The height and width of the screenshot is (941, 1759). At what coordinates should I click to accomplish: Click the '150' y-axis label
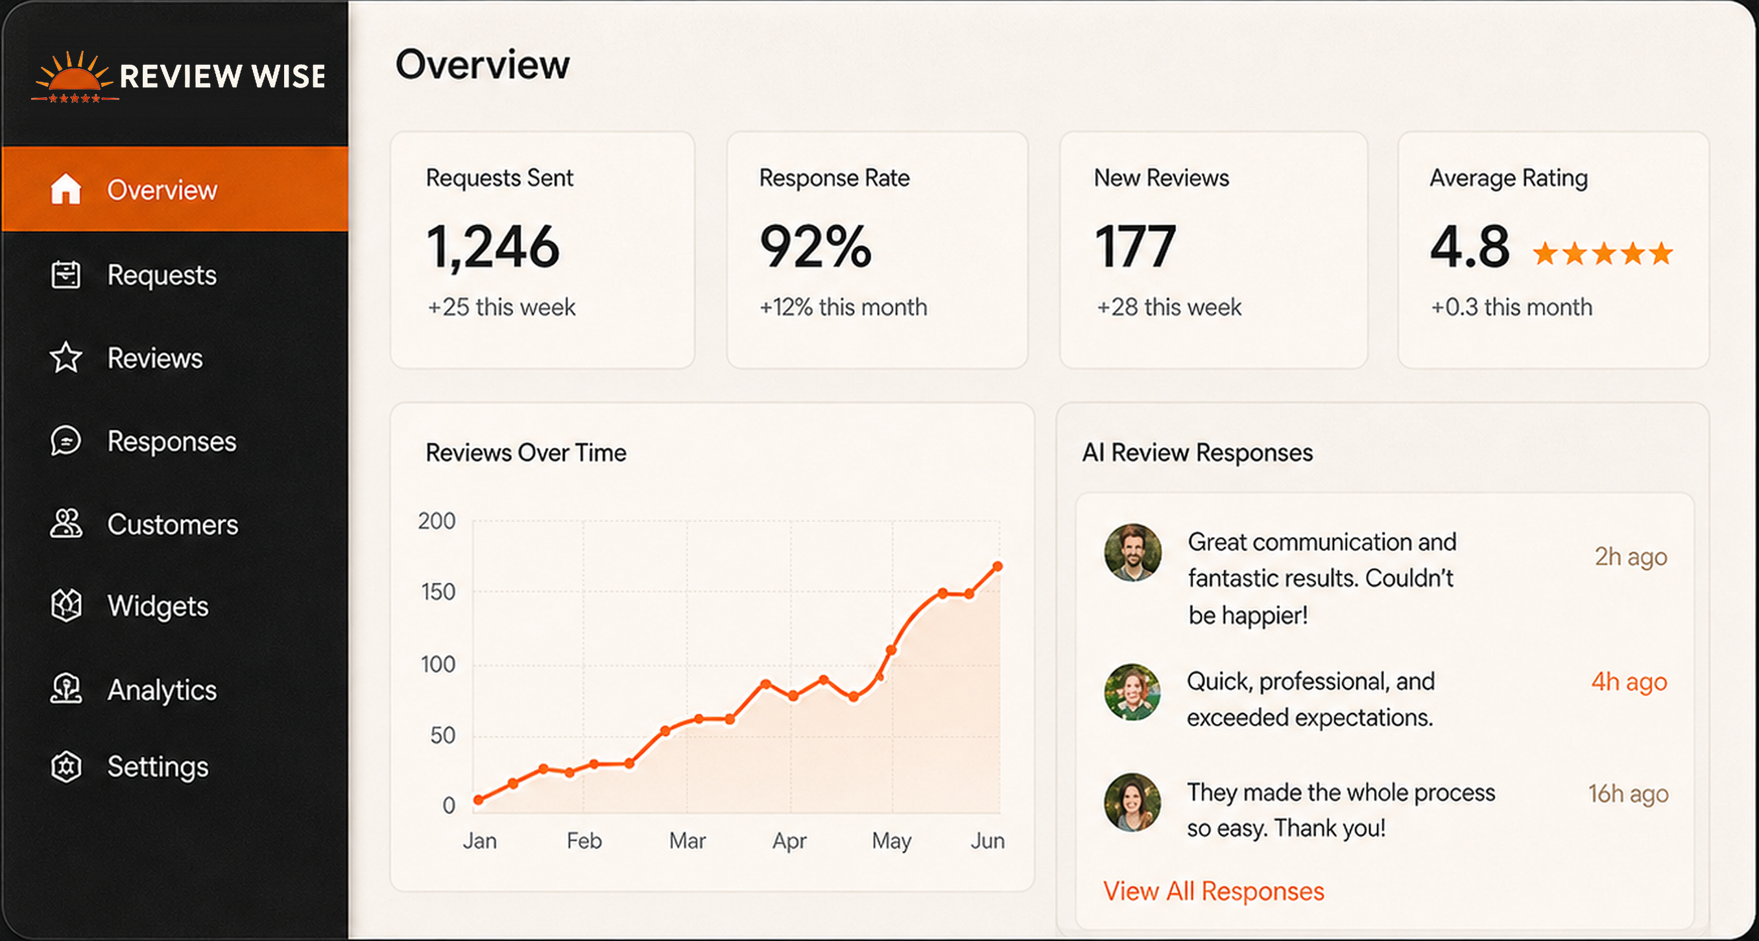point(438,591)
